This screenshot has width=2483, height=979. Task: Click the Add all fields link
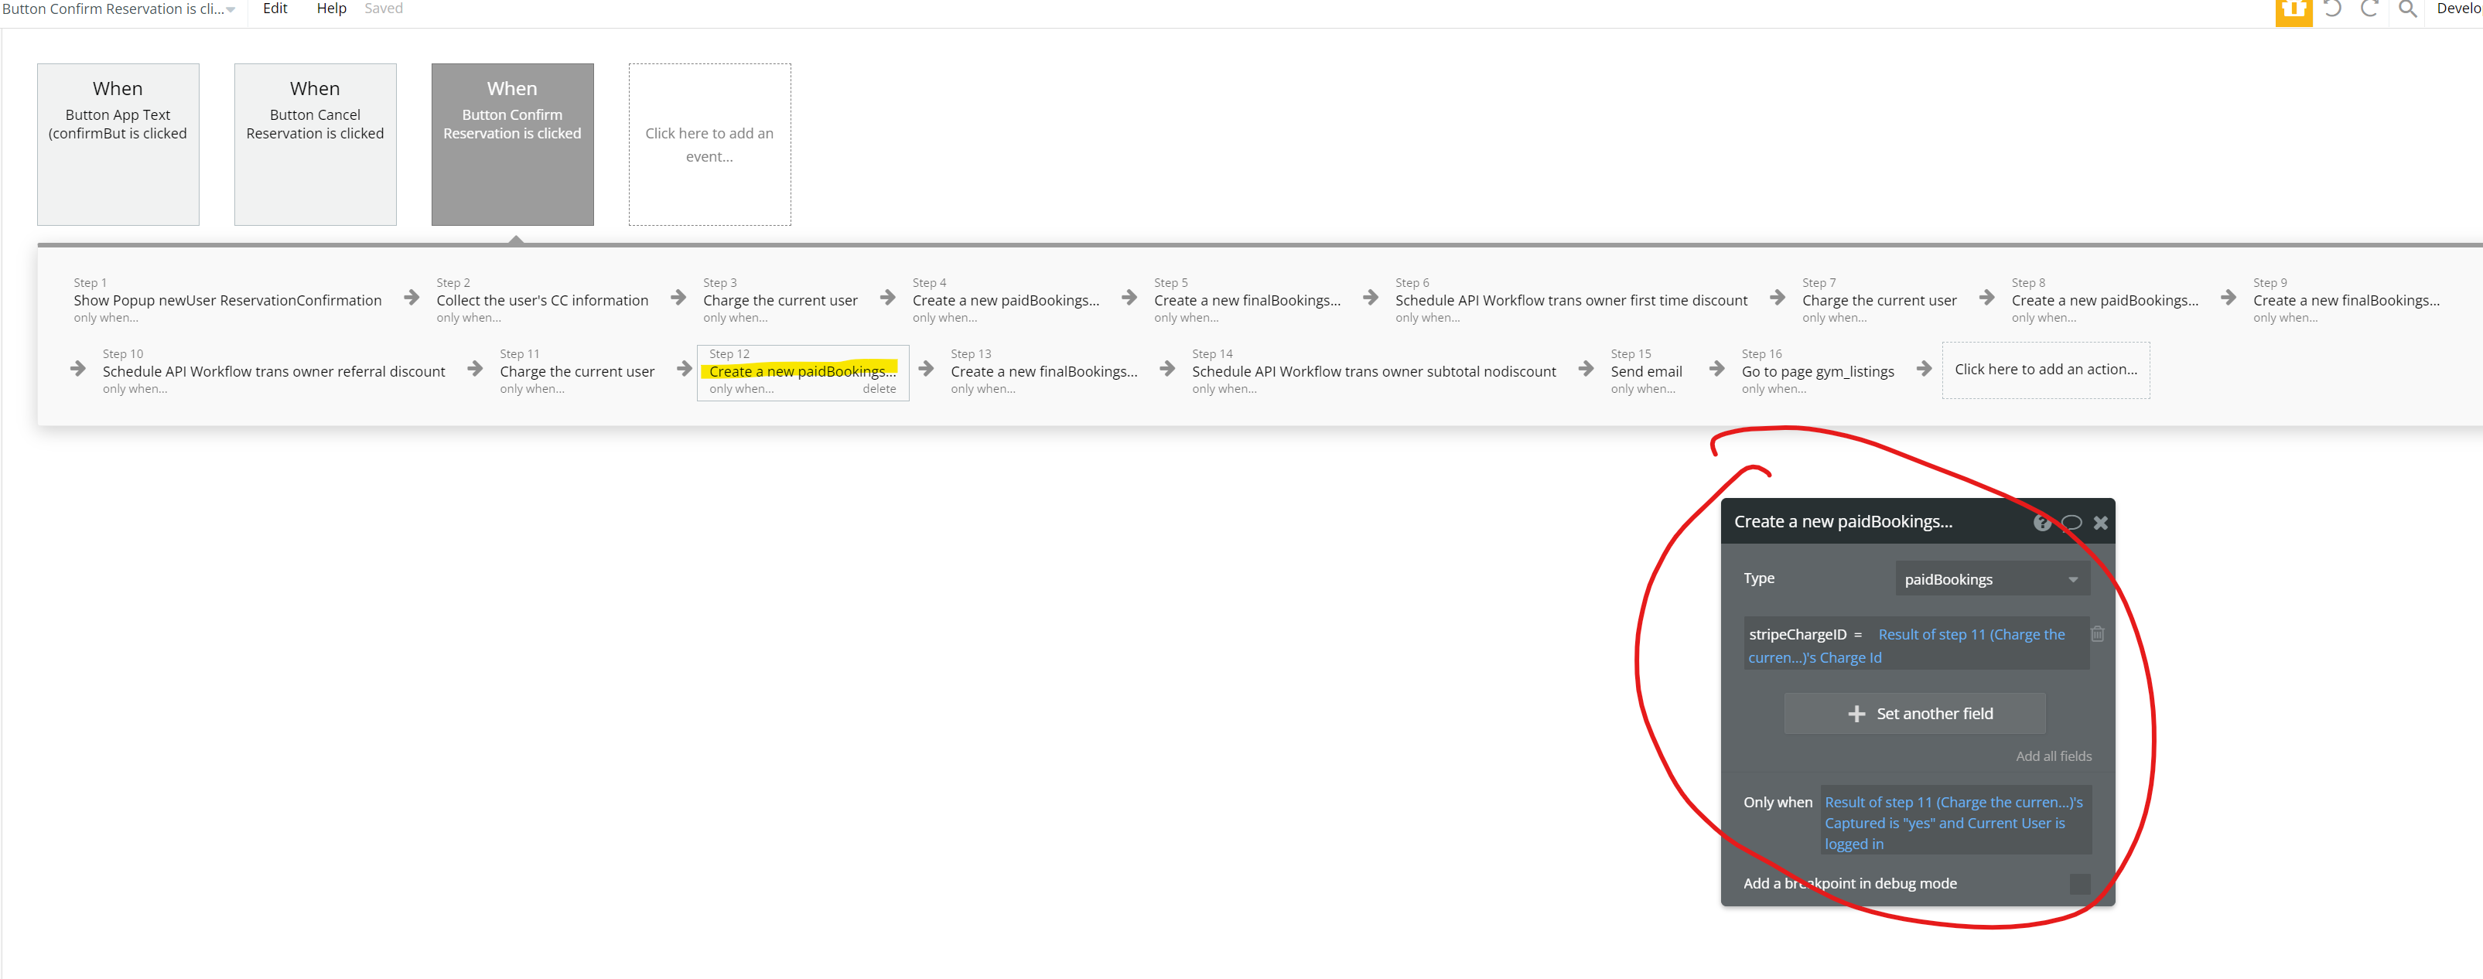[x=2053, y=756]
